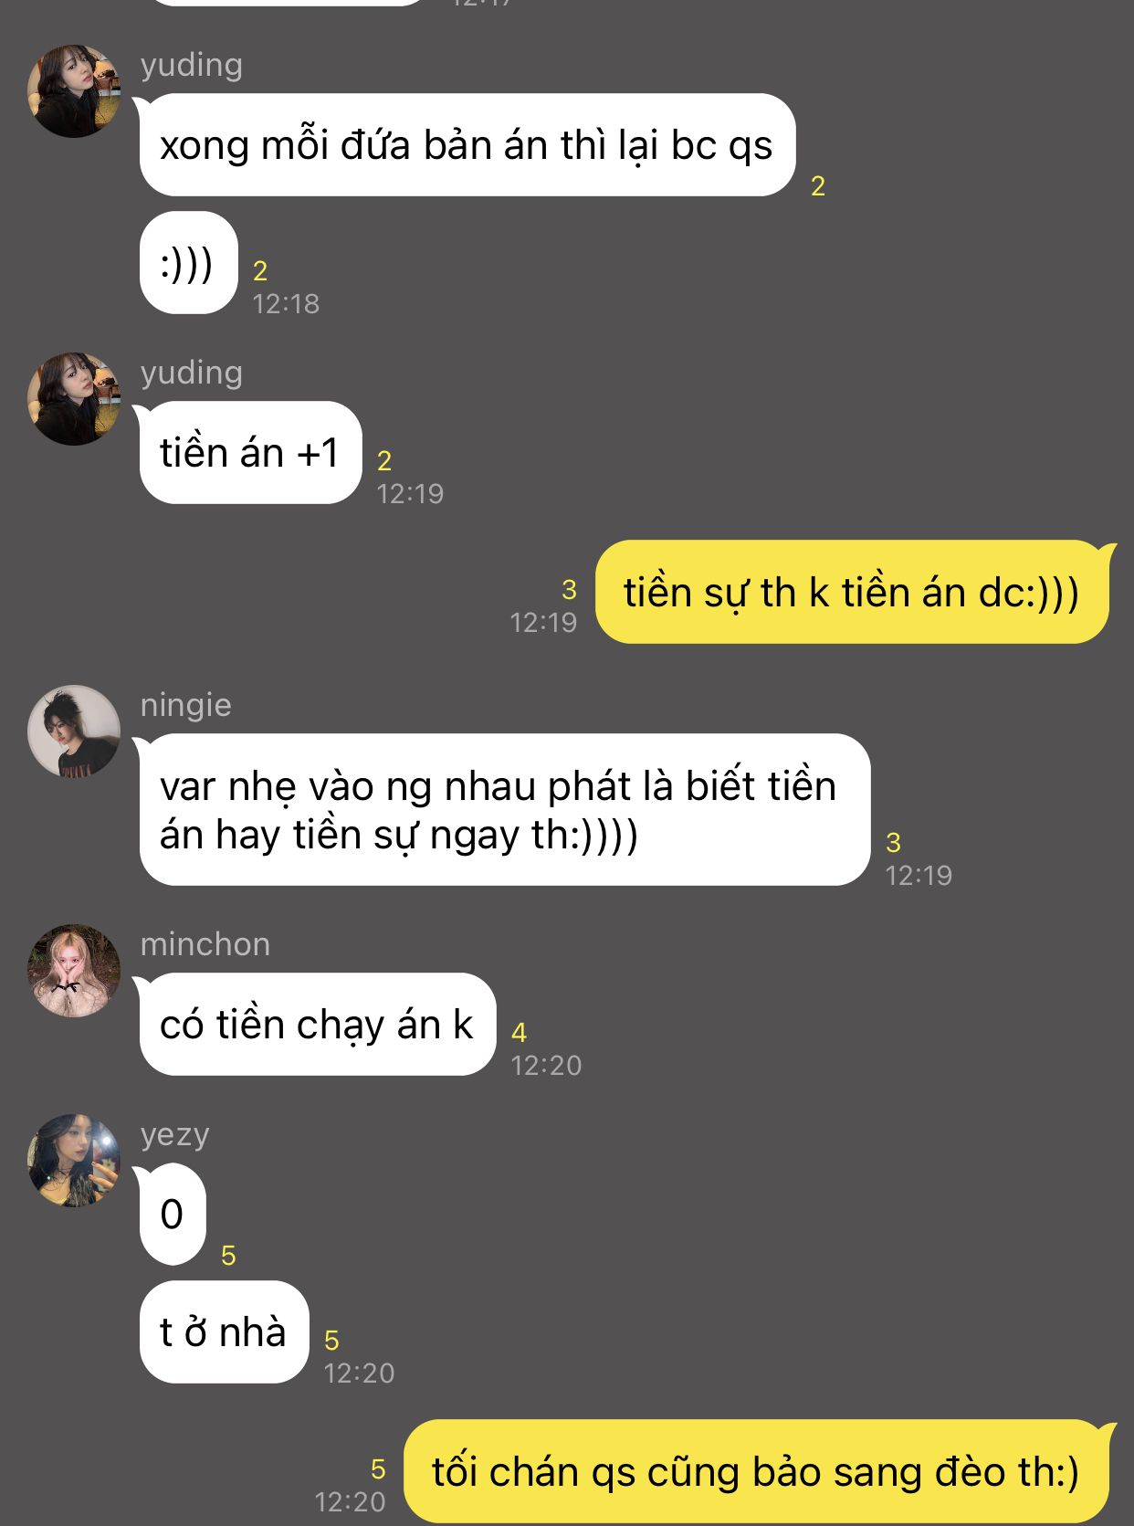The width and height of the screenshot is (1134, 1526).
Task: Tap the yellow 'tiền sự th k tiền án dc' bubble
Action: click(852, 592)
